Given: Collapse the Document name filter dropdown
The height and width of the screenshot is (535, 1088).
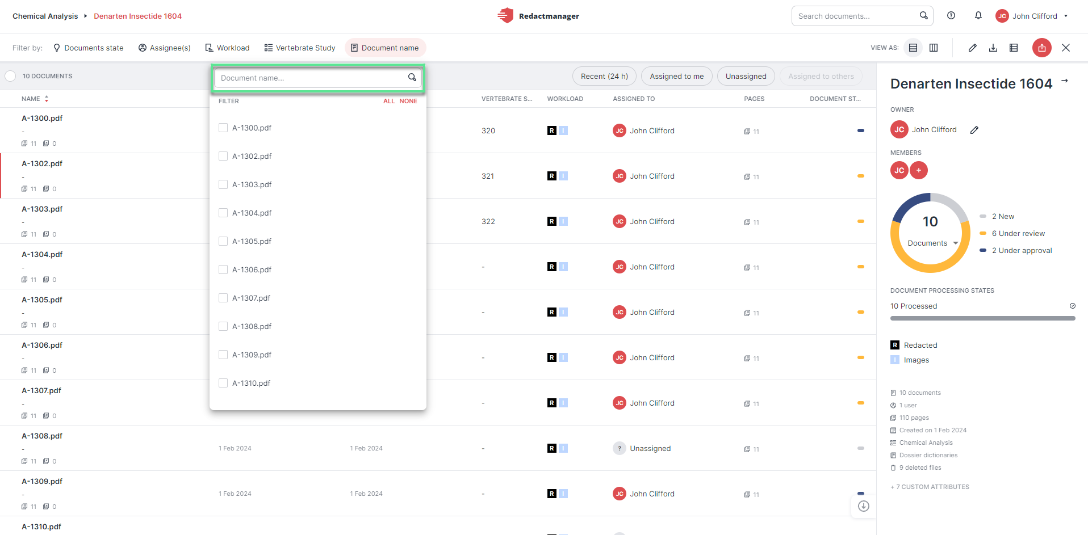Looking at the screenshot, I should pos(385,48).
